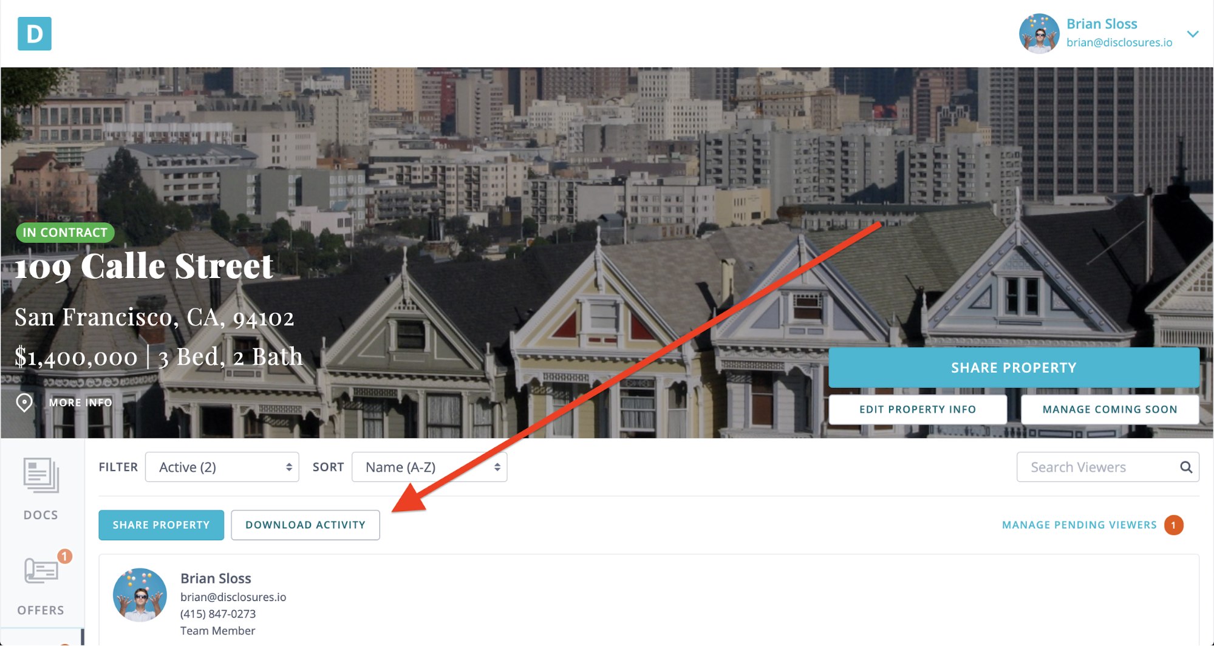
Task: Click the large Share Property banner button
Action: [x=1014, y=367]
